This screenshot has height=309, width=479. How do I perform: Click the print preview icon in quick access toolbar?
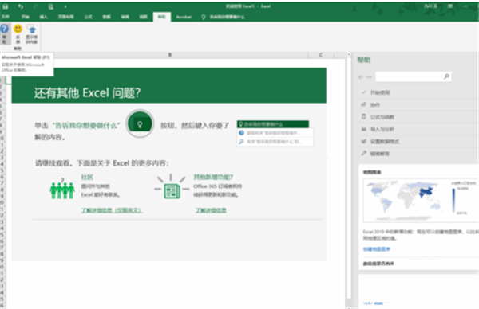coord(51,6)
